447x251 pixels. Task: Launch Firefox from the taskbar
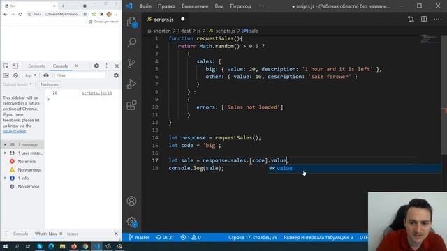74,246
